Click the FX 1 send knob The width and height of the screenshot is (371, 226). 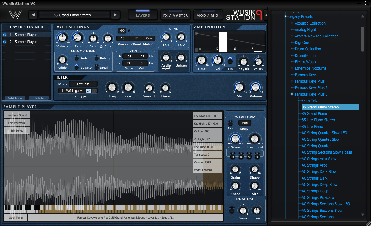tap(166, 37)
